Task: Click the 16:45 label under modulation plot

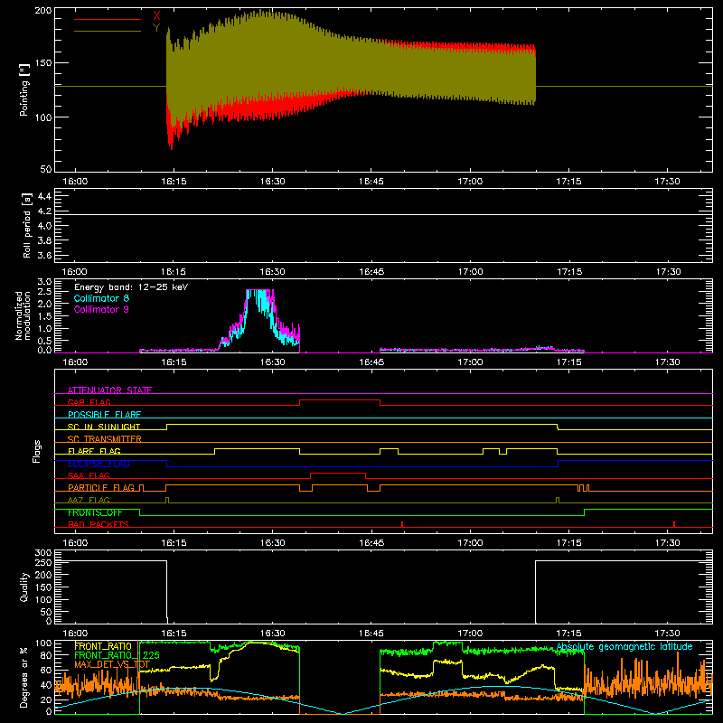Action: click(x=371, y=362)
